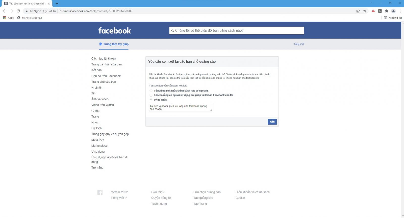This screenshot has height=218, width=404.
Task: Click the help search input field
Action: (236, 31)
